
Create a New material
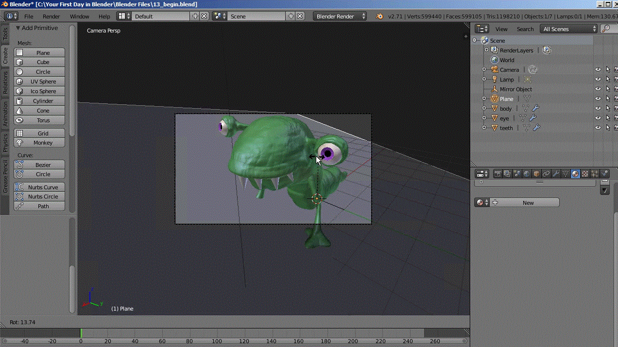pos(525,202)
